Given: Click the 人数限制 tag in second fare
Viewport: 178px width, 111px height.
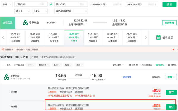Looking at the screenshot, I should tap(52, 109).
